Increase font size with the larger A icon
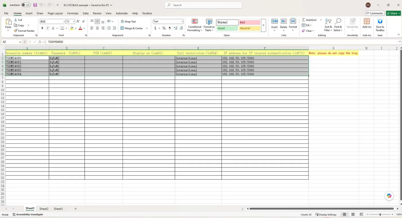The image size is (402, 218). click(x=78, y=22)
